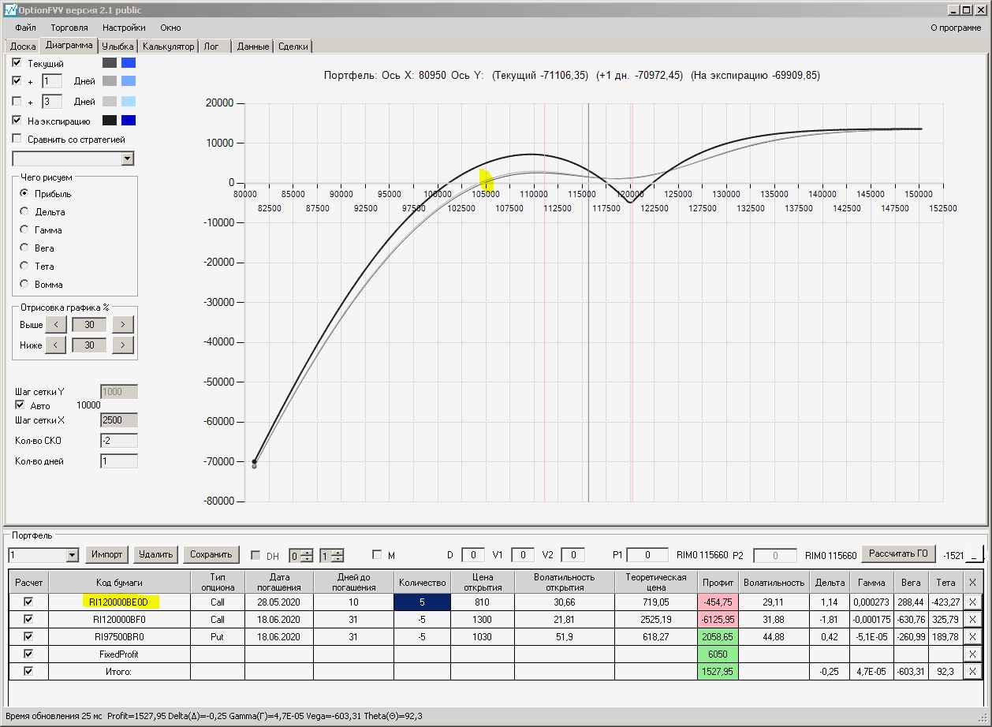Screen dimensions: 992x727
Task: Click the DH stepper showing 1
Action: [331, 555]
